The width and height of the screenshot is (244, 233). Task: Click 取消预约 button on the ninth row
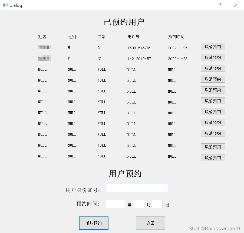213,133
